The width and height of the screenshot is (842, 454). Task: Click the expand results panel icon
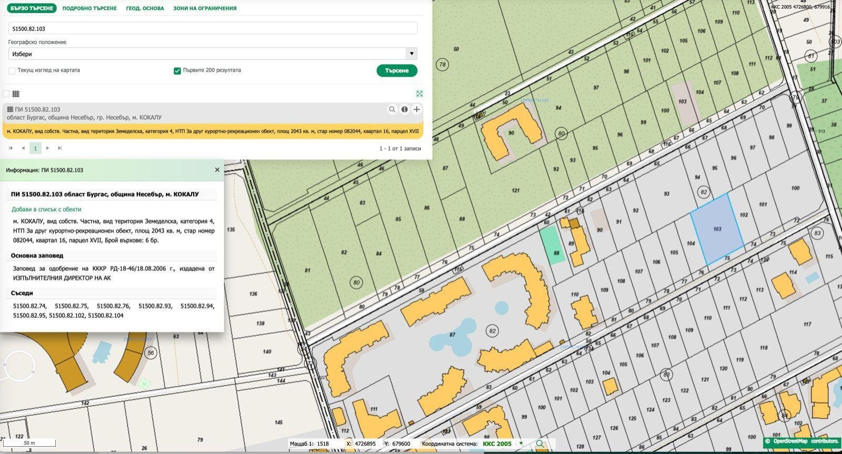(x=419, y=94)
